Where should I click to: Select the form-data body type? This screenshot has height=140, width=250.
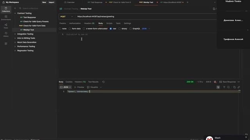pos(70,29)
